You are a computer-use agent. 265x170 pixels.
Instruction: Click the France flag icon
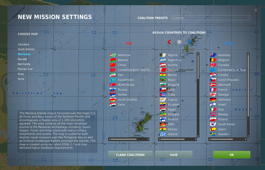[213, 90]
